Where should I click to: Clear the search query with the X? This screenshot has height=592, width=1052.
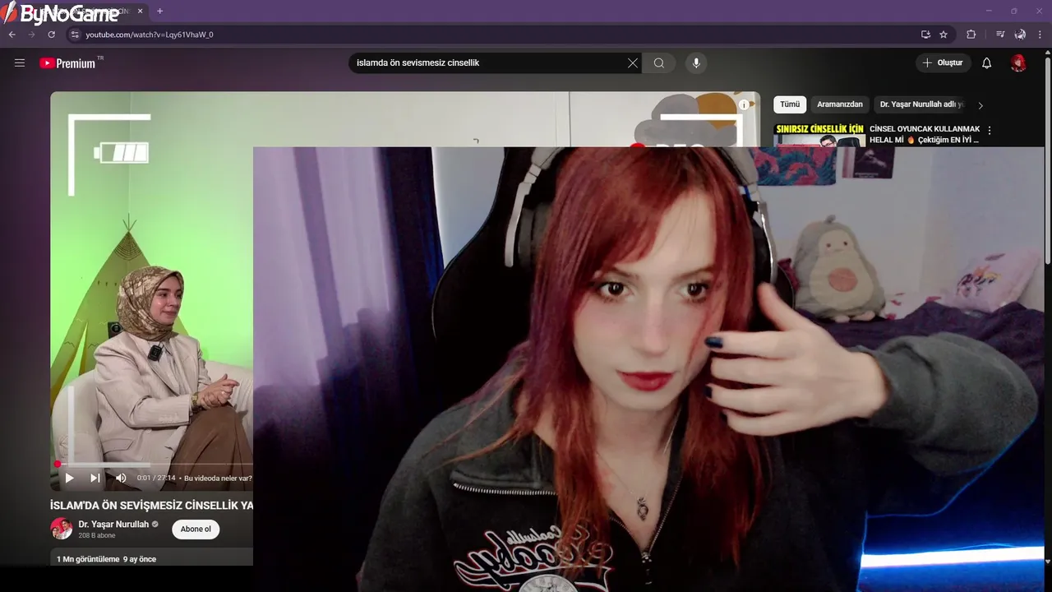[x=633, y=62]
